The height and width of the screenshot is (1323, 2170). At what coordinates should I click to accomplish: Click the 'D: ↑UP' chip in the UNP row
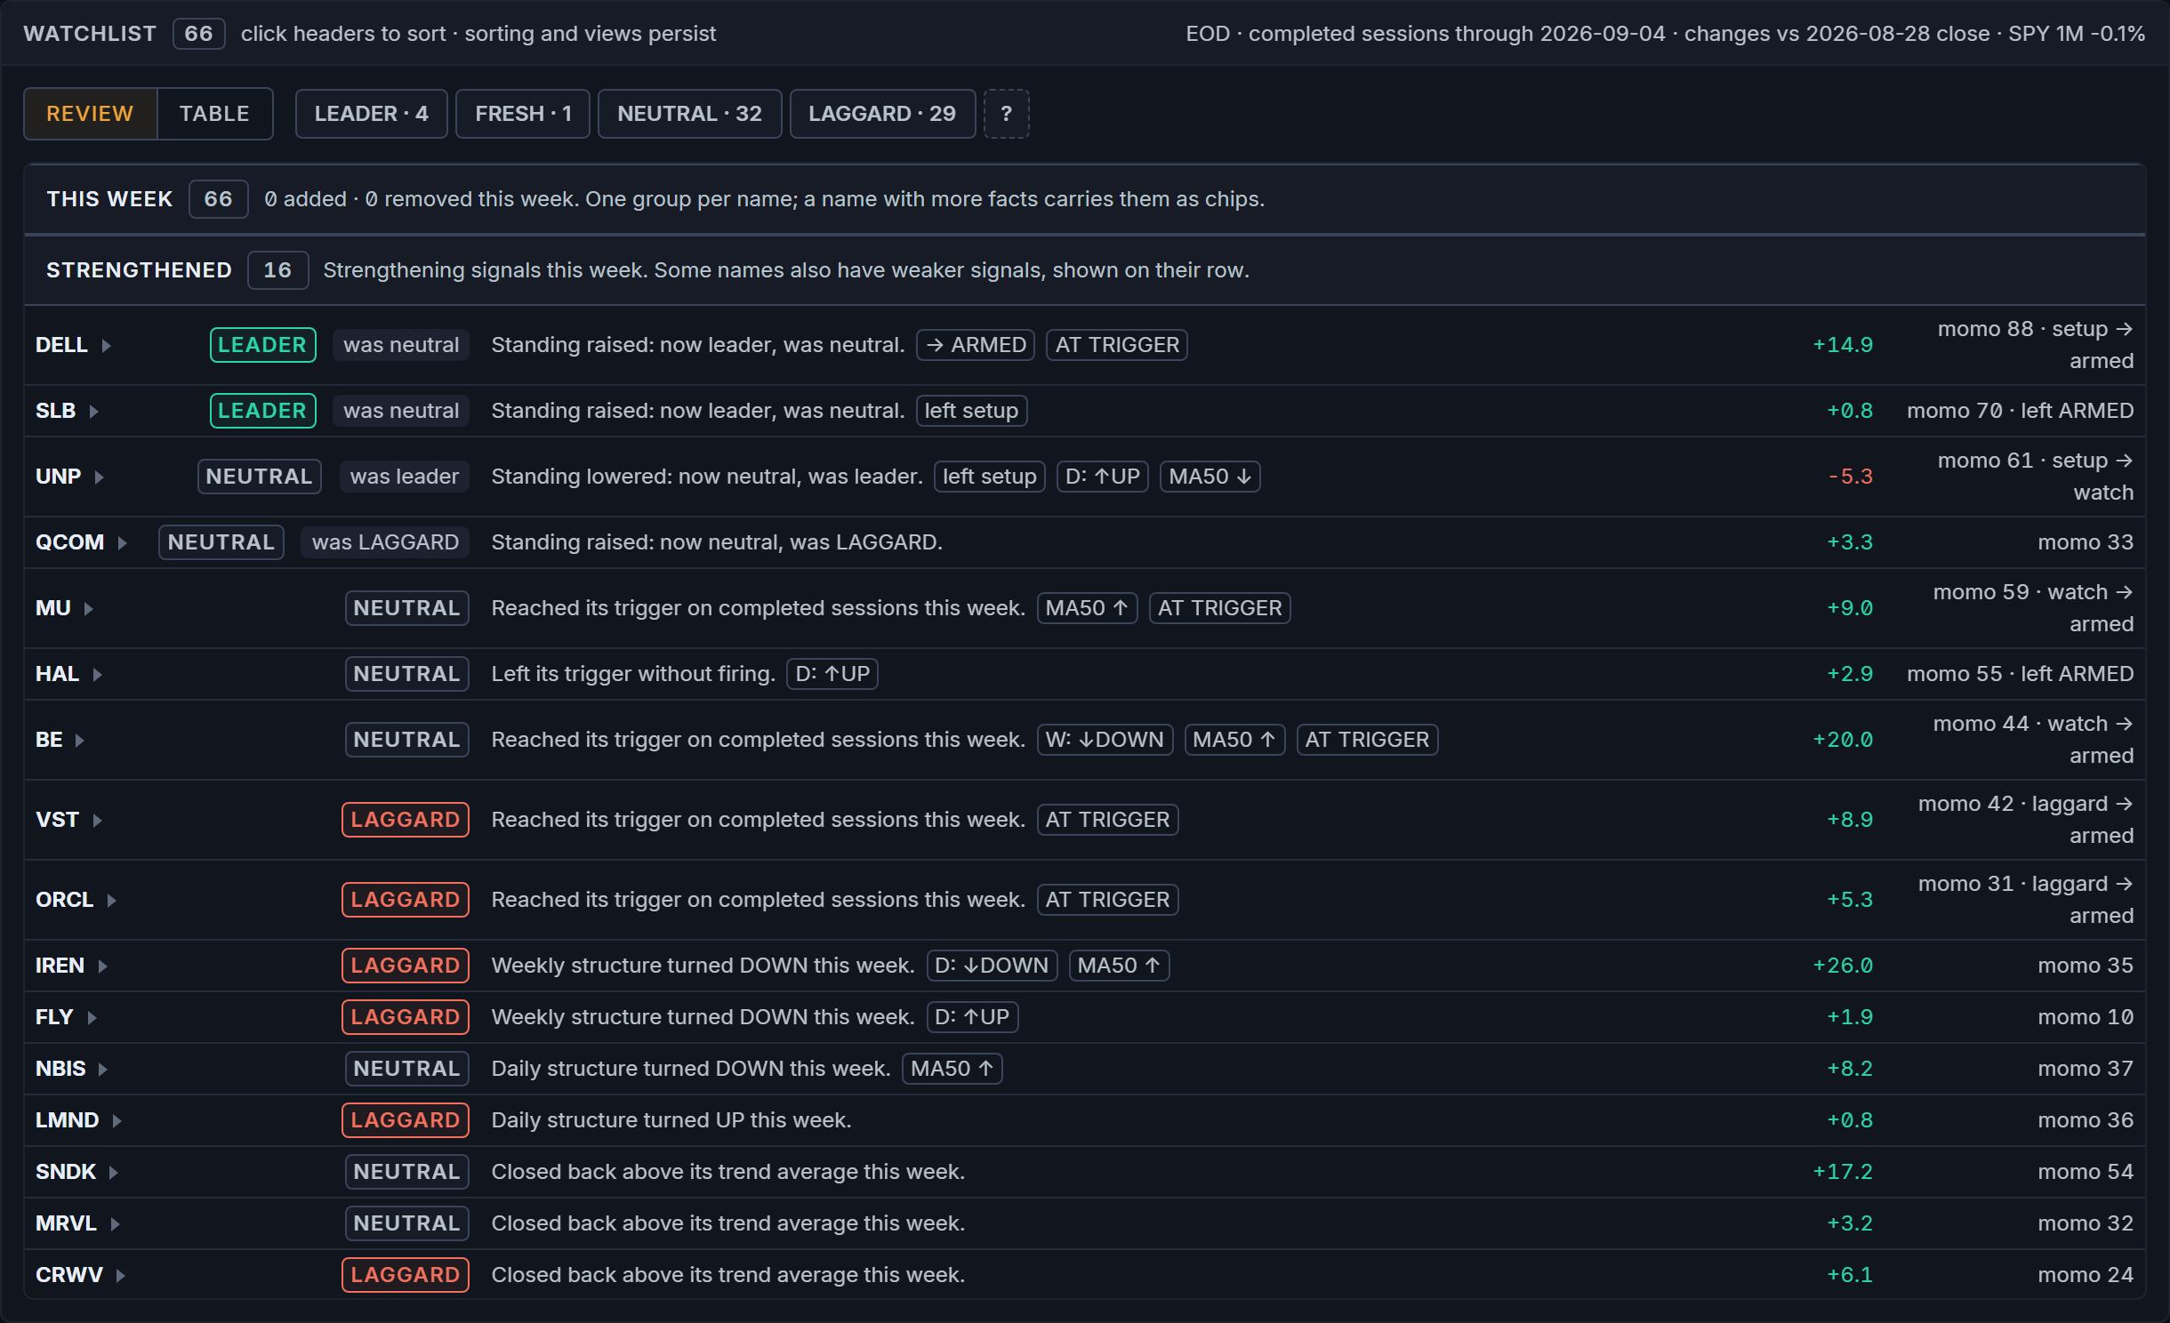click(x=1103, y=477)
